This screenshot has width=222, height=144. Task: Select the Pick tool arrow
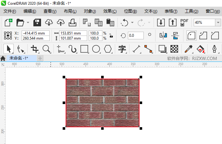pyautogui.click(x=9, y=49)
